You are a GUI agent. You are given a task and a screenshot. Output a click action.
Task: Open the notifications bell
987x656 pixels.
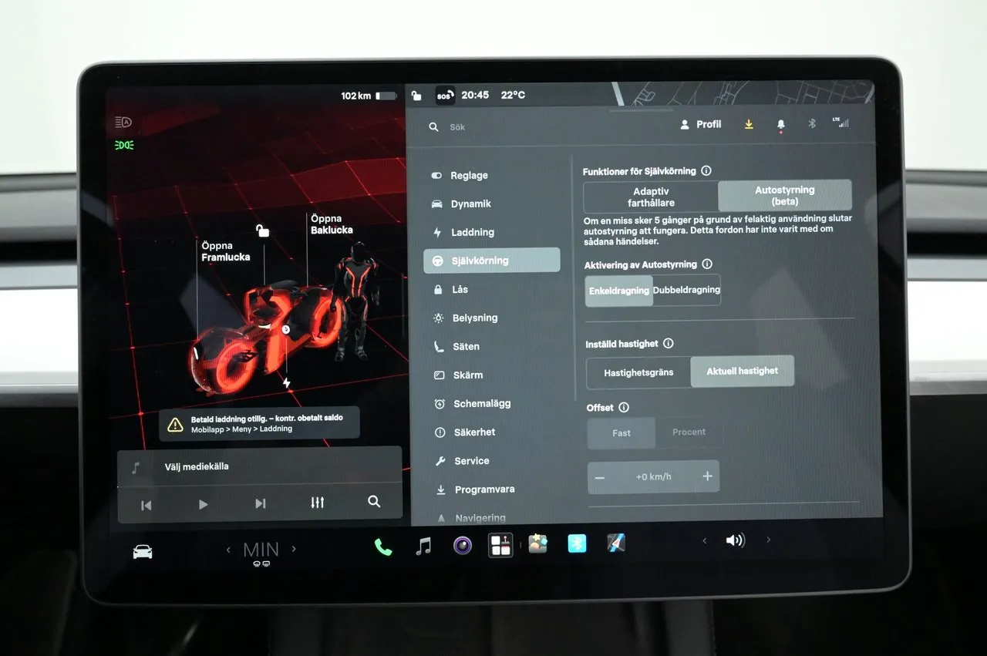(781, 125)
